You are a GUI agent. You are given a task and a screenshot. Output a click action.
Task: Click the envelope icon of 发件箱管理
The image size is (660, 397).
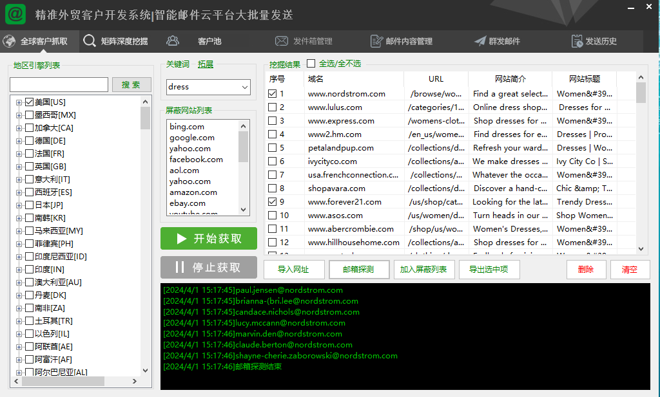[x=282, y=41]
